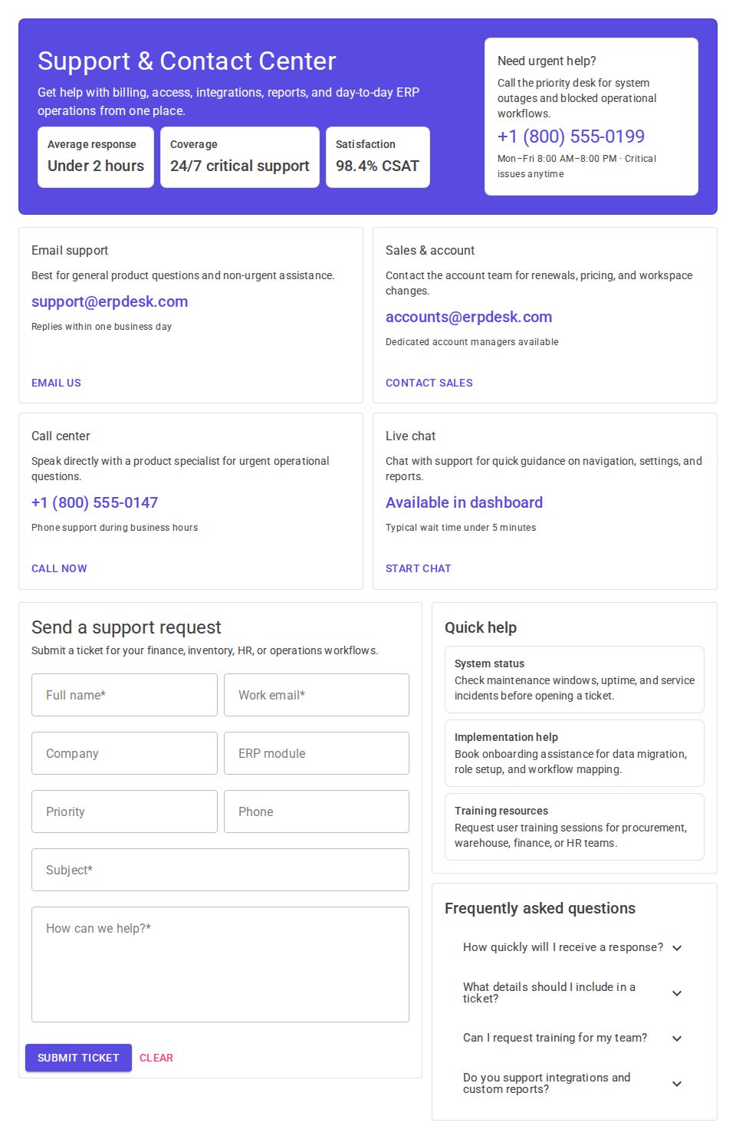Open the System status quick help card
736x1139 pixels.
(574, 680)
